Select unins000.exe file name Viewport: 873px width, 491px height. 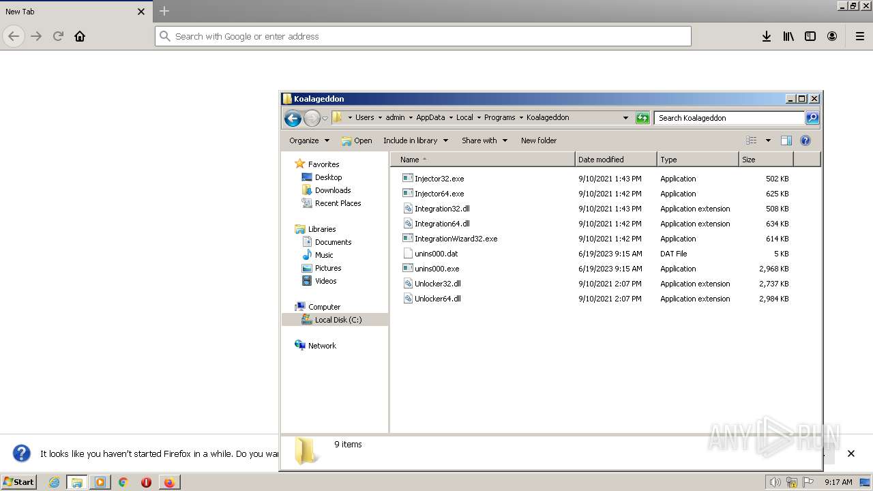pos(436,269)
